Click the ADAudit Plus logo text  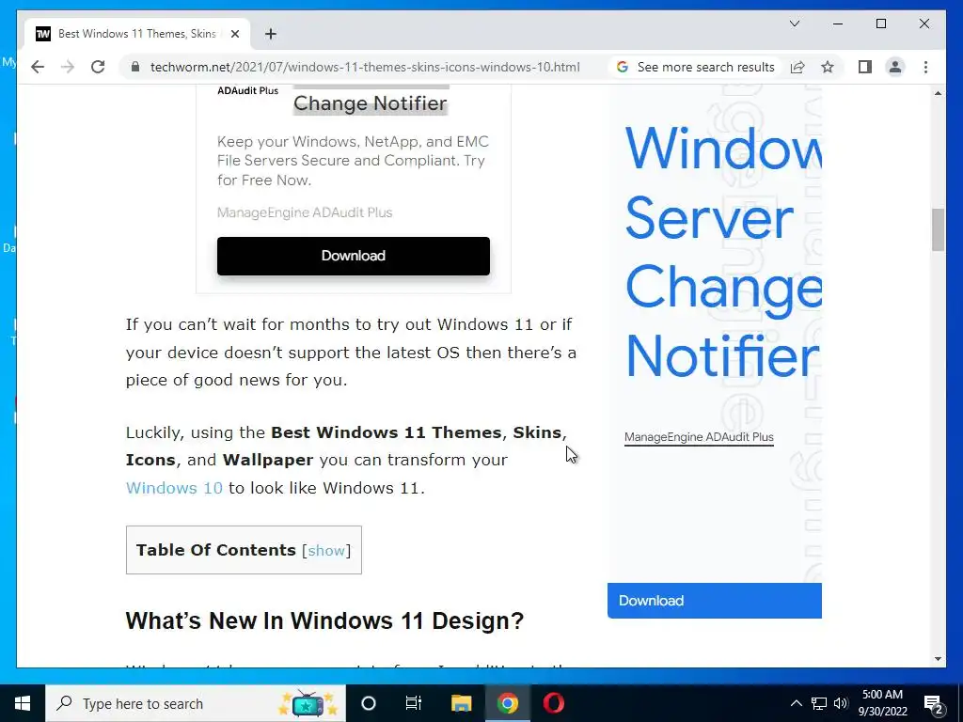point(248,91)
